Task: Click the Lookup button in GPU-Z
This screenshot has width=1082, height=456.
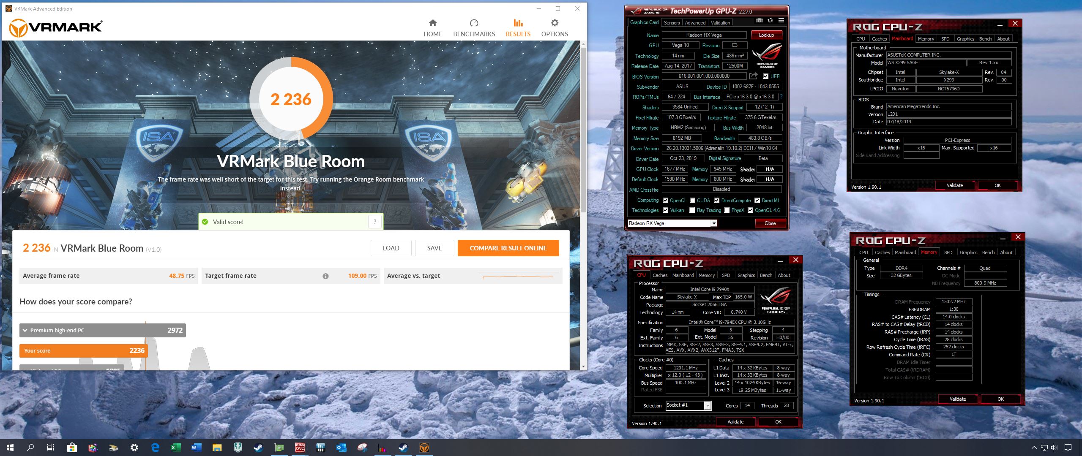Action: tap(766, 35)
